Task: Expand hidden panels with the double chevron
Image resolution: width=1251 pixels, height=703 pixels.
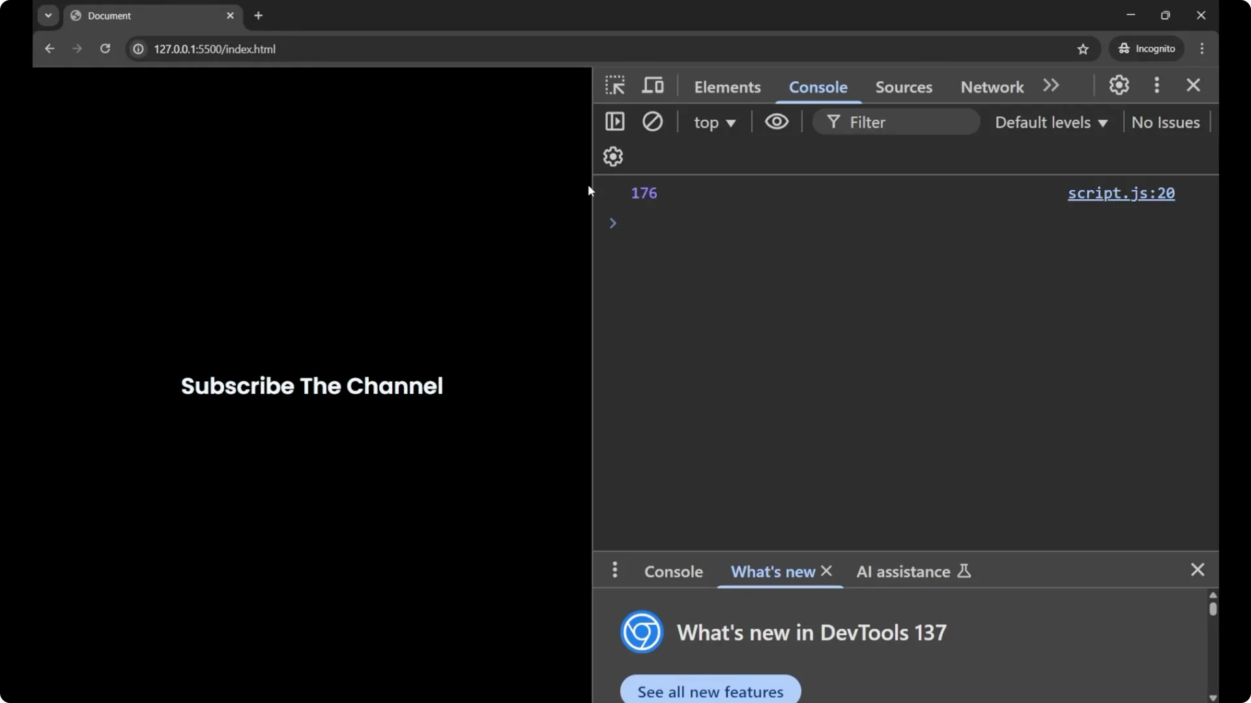Action: click(1051, 85)
